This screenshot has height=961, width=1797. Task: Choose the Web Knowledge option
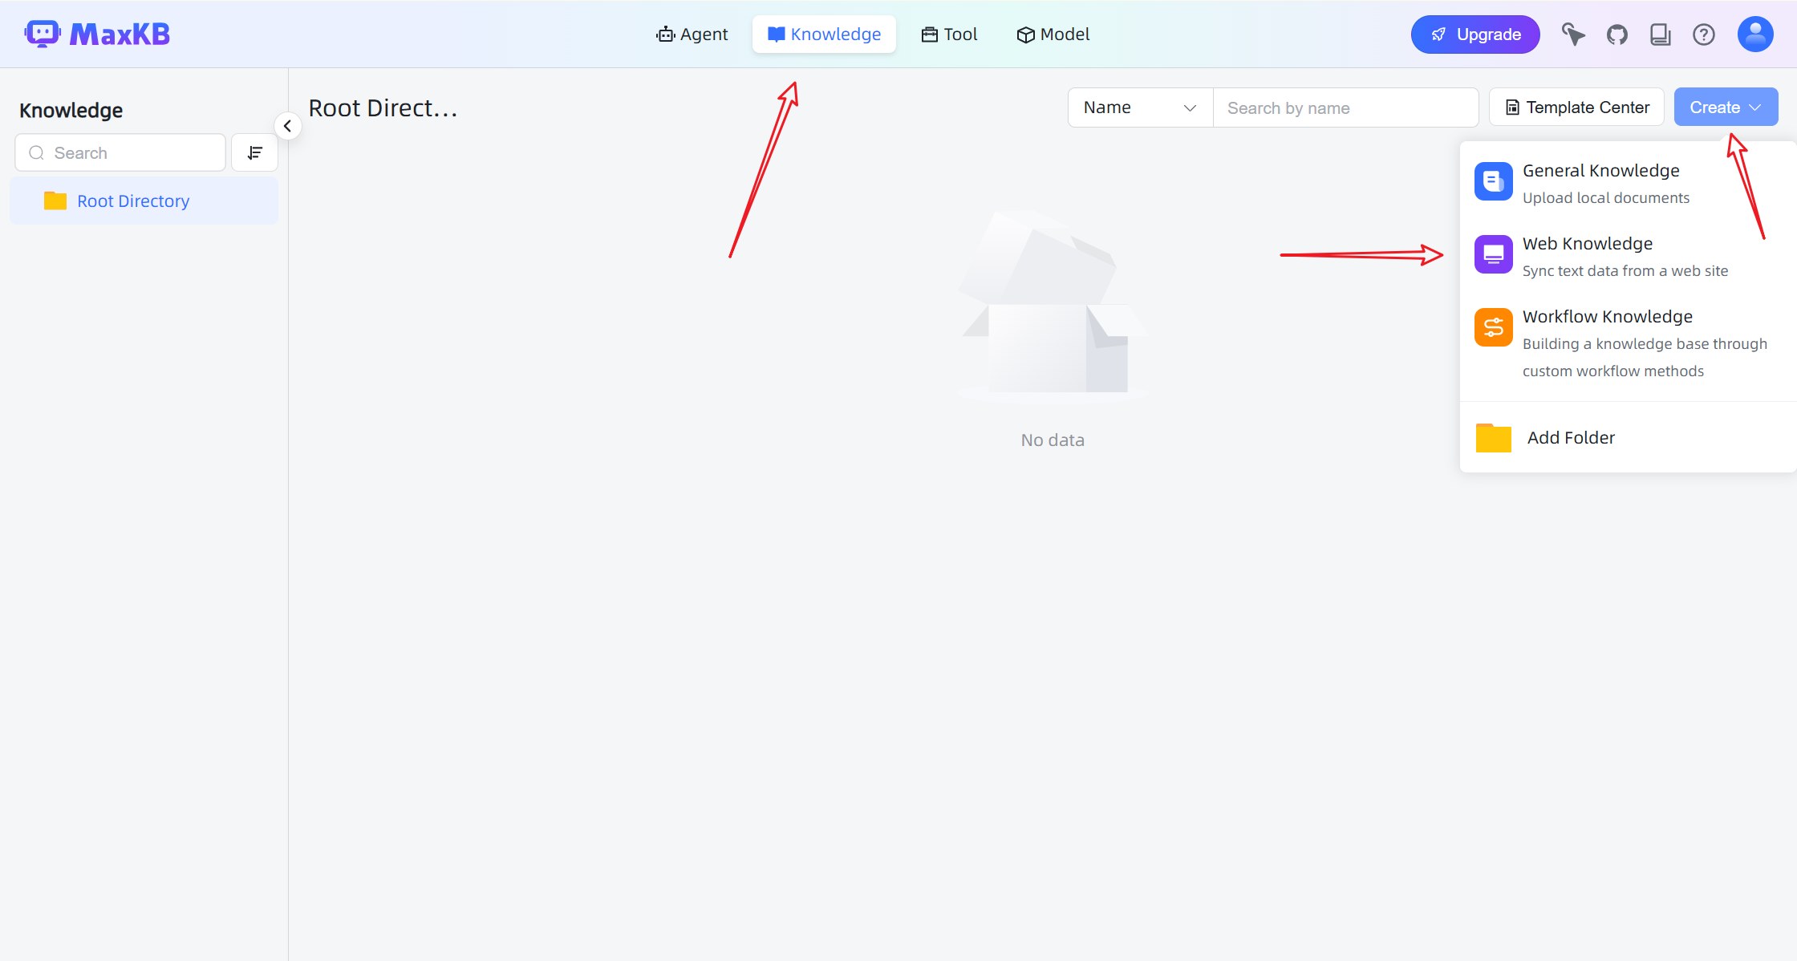click(x=1586, y=244)
